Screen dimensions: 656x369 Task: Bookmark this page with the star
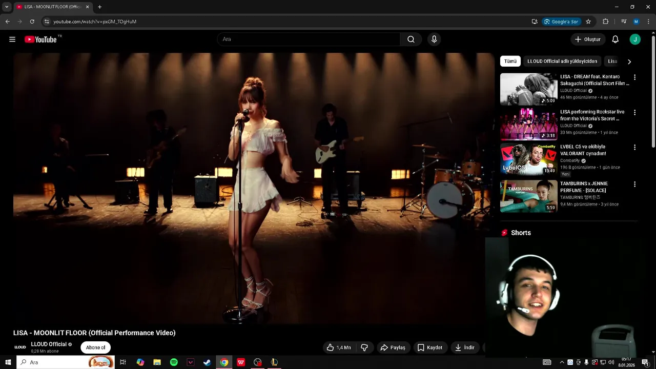click(588, 22)
